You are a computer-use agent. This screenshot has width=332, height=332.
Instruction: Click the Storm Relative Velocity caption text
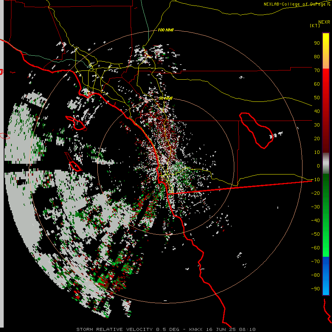click(x=166, y=329)
